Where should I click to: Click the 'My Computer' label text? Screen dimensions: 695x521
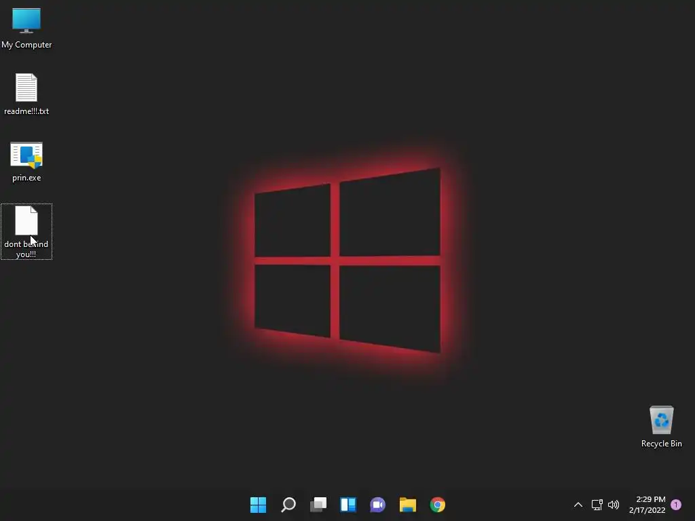pos(26,45)
